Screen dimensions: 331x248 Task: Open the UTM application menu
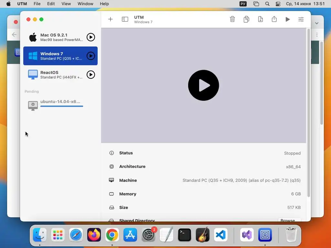22,4
